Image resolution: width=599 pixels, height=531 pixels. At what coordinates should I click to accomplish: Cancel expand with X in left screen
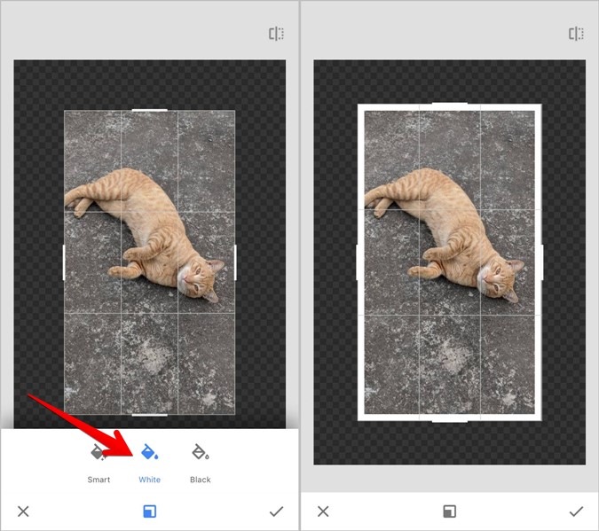click(x=23, y=511)
